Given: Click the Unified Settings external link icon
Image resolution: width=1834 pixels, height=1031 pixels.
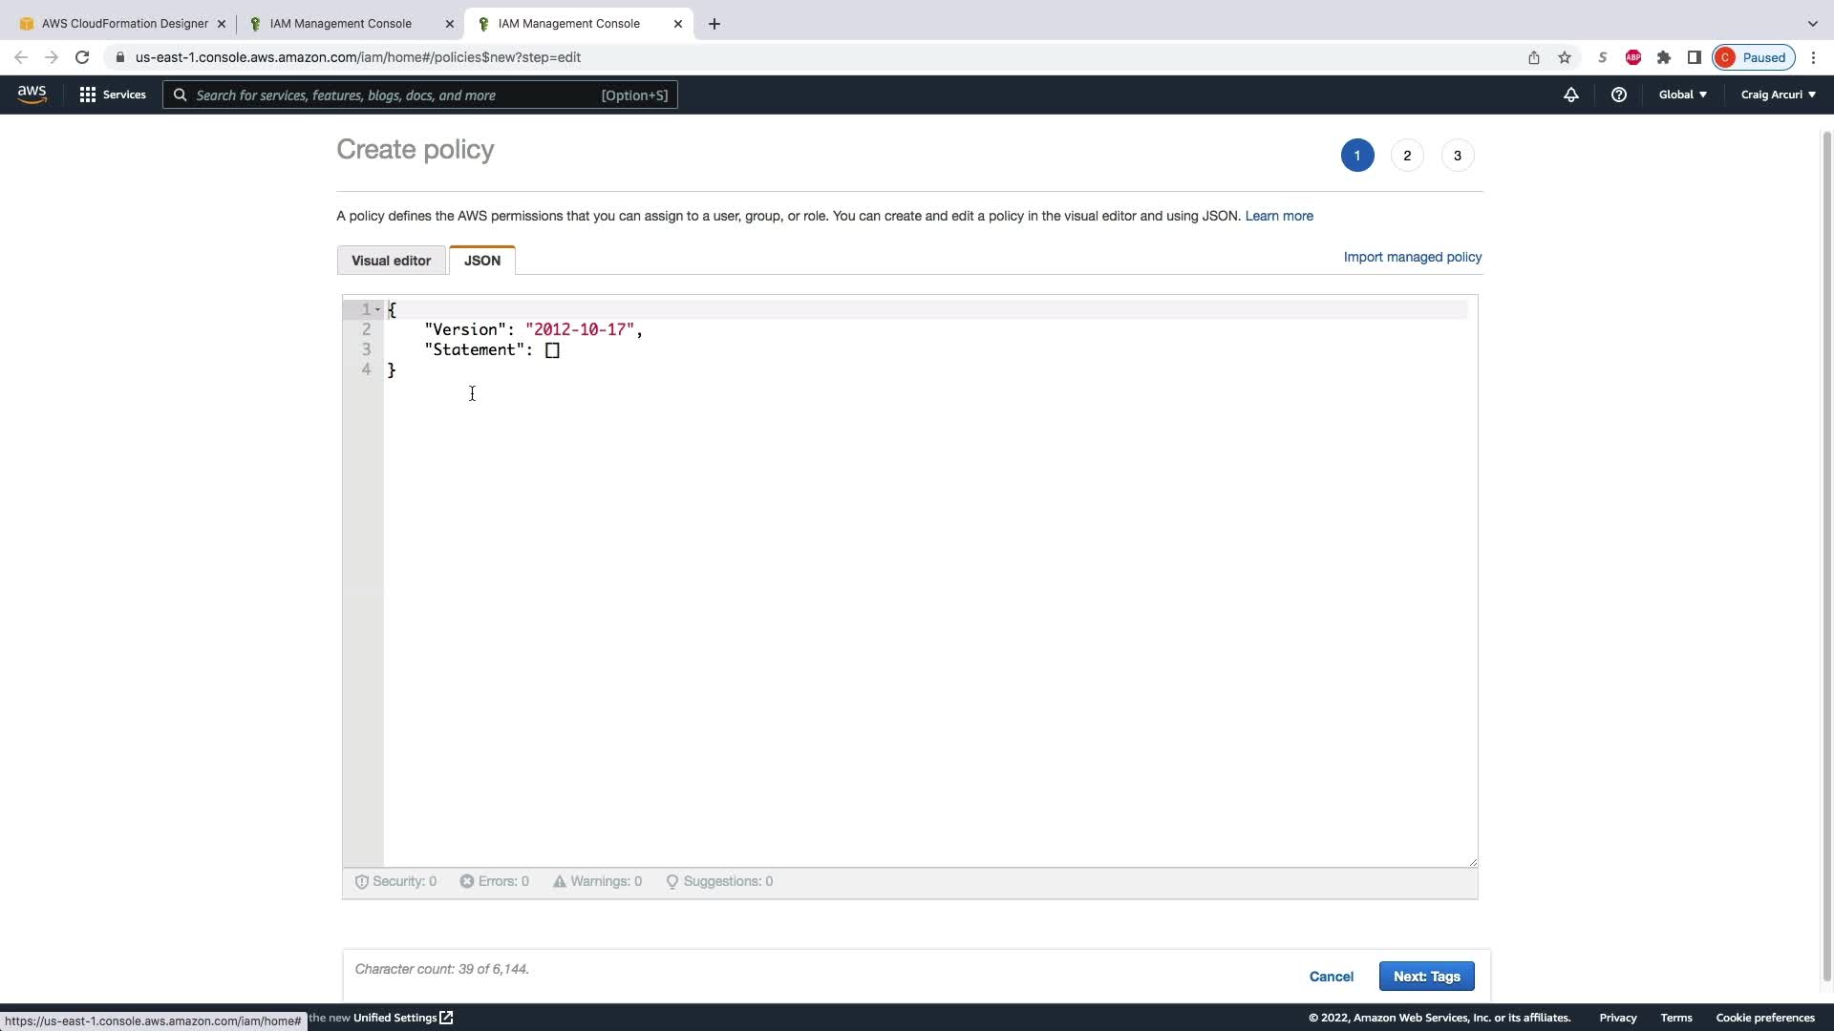Looking at the screenshot, I should [x=446, y=1018].
